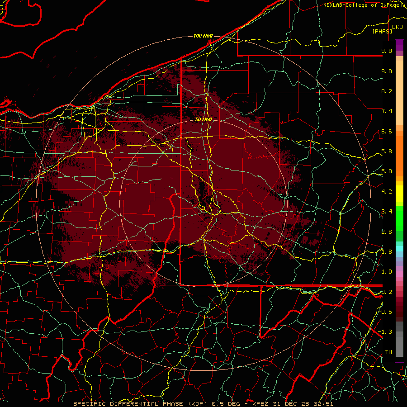Click the 8.2 value on the scale
Screen dimensions: 407x407
pos(387,91)
